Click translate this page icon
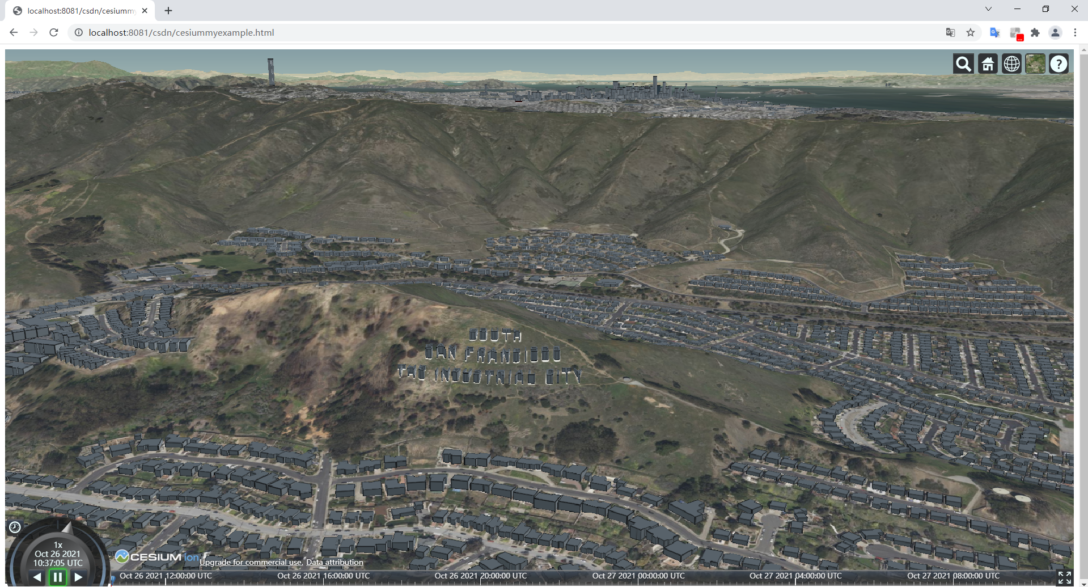Viewport: 1088px width, 587px height. (x=951, y=32)
